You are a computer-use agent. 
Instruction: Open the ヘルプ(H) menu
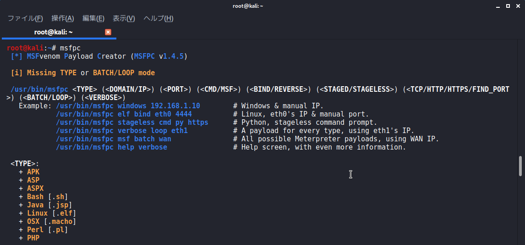159,18
